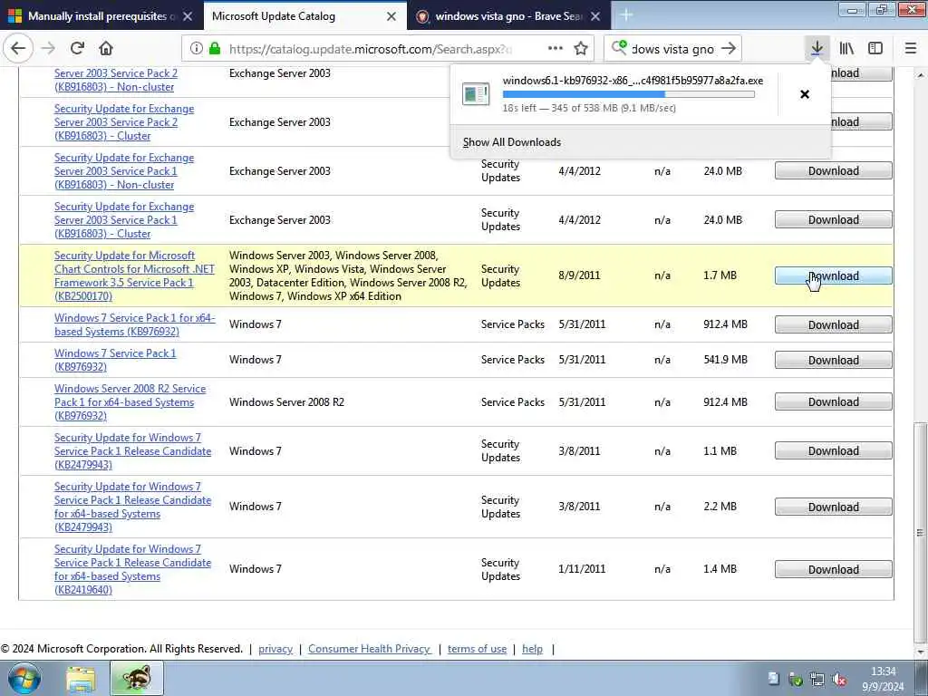Open KB2419640 Release Candidate x64 link
Viewport: 928px width, 696px height.
pyautogui.click(x=132, y=569)
